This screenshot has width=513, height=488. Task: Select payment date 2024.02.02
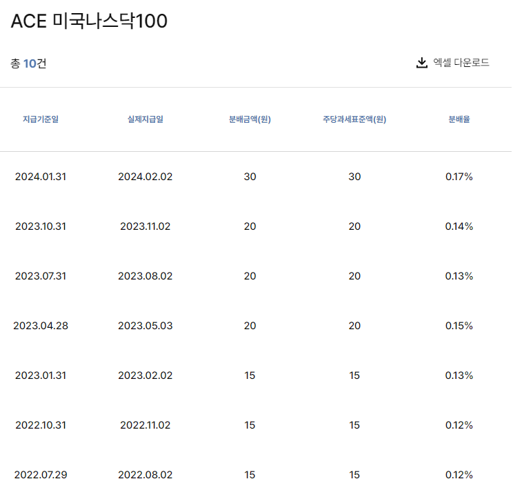point(145,177)
